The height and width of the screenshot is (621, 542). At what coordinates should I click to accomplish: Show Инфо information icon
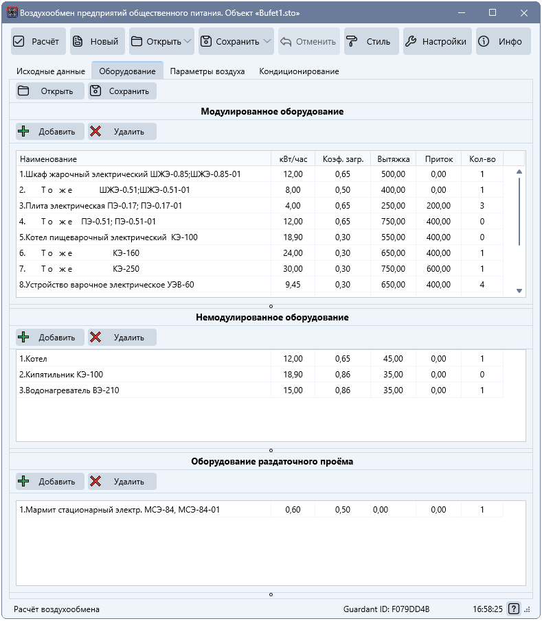click(484, 41)
